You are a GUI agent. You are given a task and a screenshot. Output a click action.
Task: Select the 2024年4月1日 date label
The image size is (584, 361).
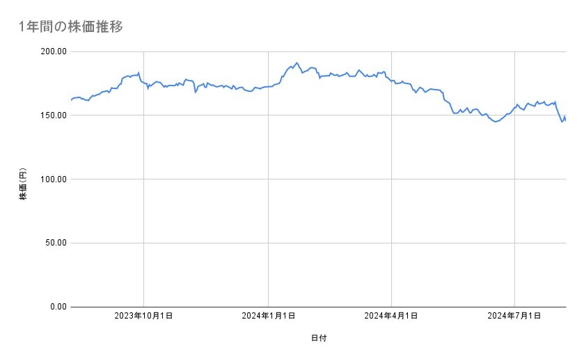391,316
